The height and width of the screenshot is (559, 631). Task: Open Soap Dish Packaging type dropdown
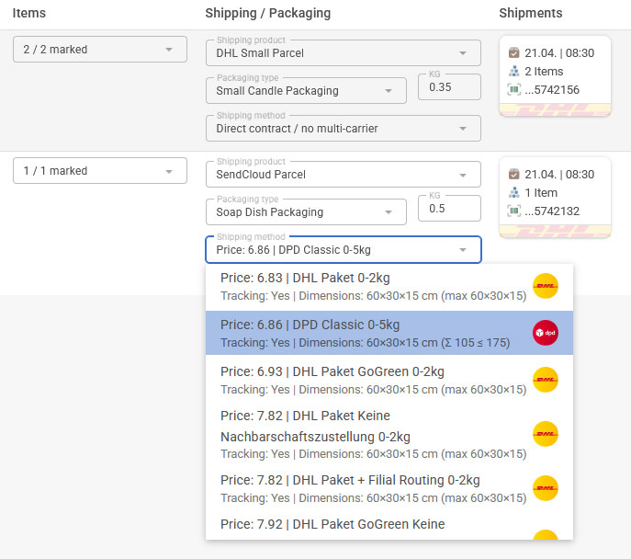[306, 212]
